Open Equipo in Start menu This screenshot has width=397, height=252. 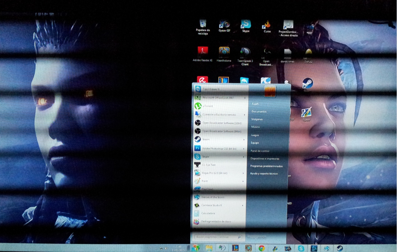pyautogui.click(x=255, y=143)
